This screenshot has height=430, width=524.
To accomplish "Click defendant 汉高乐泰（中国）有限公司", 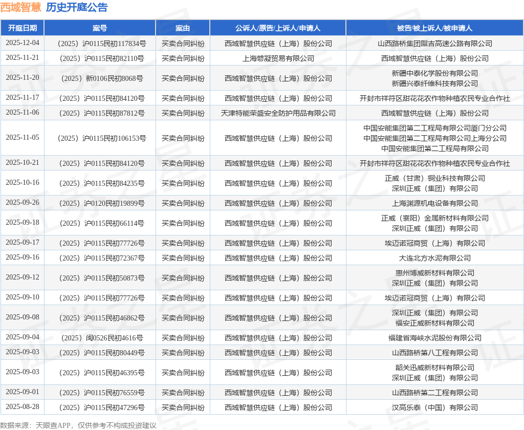I will [x=435, y=407].
